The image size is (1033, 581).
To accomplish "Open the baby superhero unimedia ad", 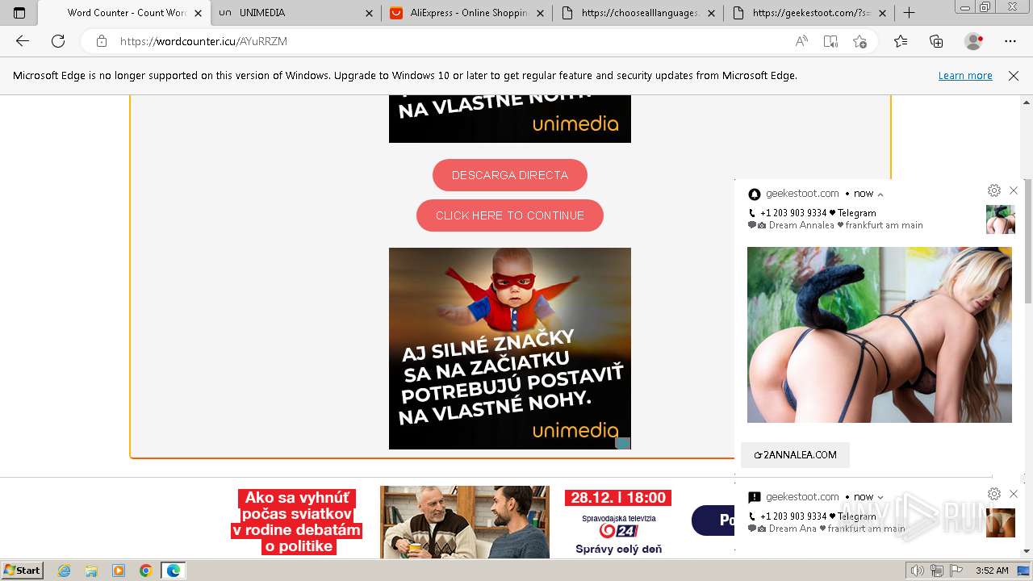I will [510, 349].
